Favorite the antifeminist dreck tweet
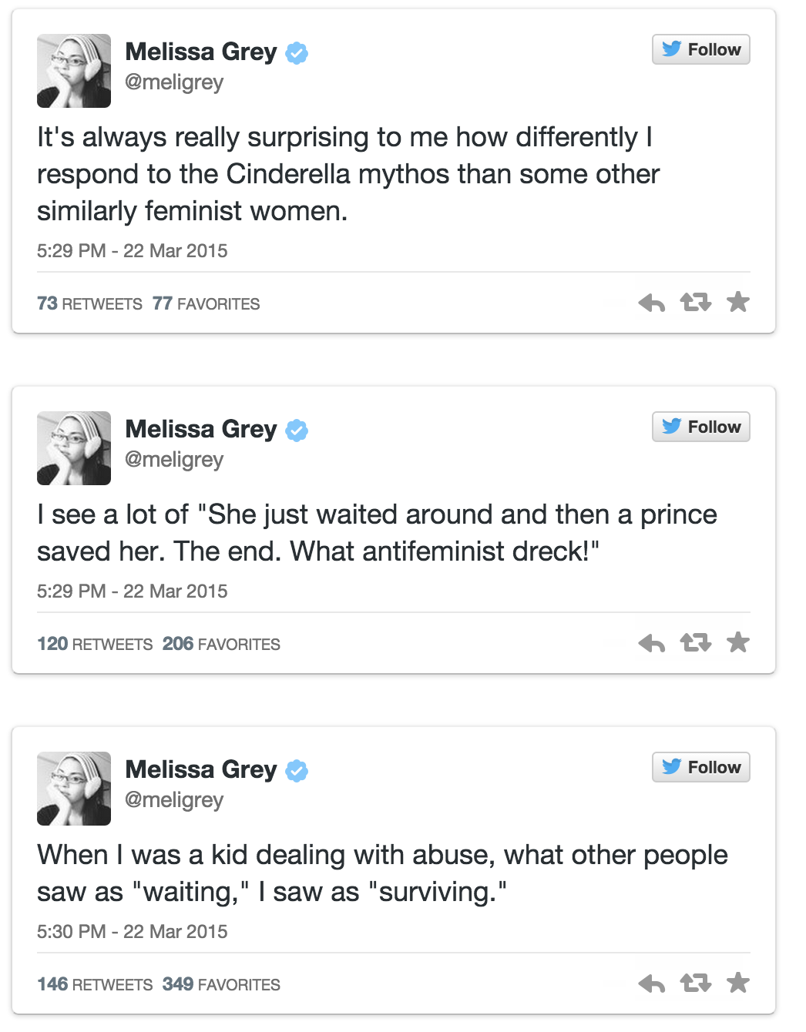The width and height of the screenshot is (806, 1032). point(738,642)
